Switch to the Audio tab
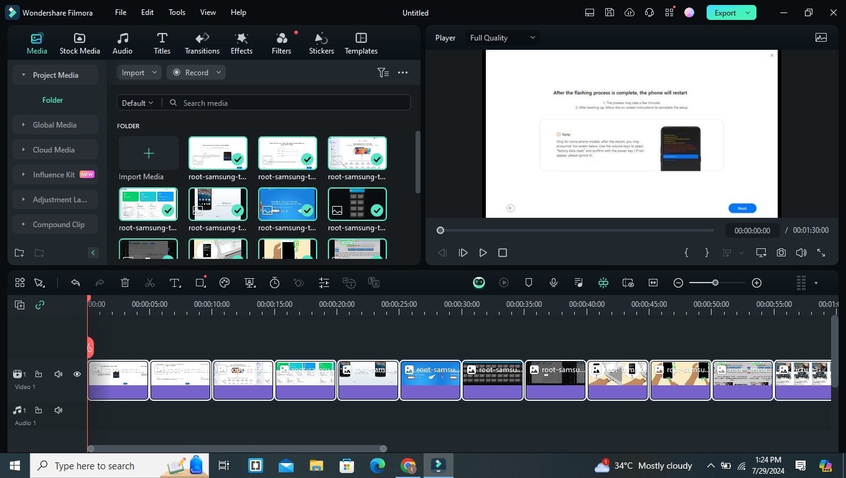 tap(123, 44)
